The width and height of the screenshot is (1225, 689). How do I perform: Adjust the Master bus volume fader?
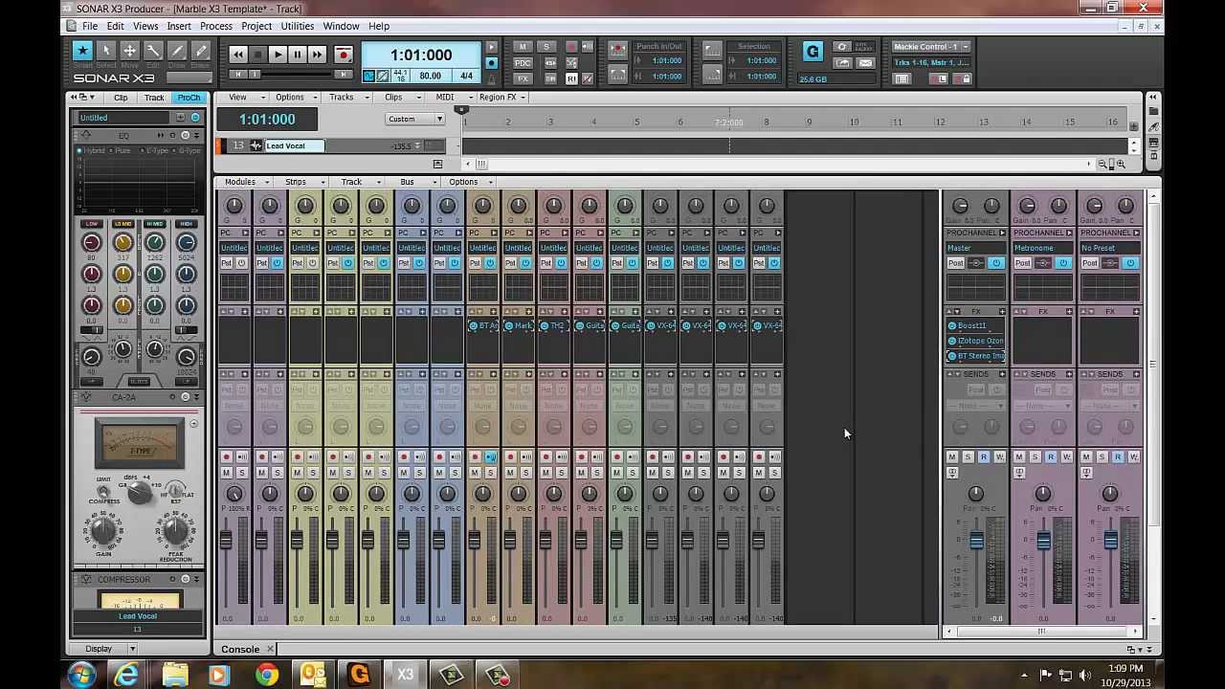coord(976,542)
